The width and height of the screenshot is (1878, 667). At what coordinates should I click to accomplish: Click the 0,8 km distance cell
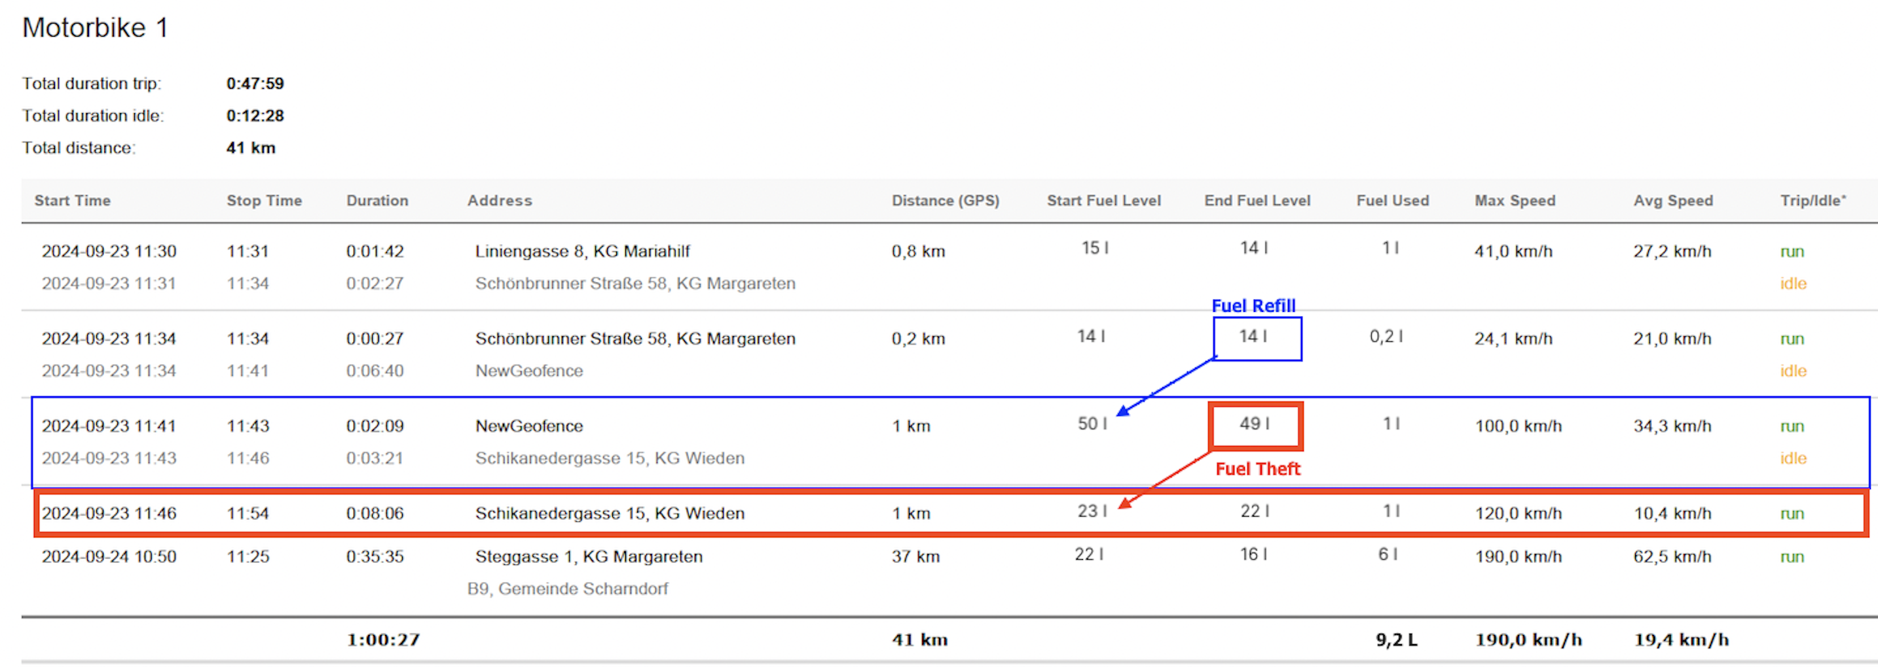(918, 251)
